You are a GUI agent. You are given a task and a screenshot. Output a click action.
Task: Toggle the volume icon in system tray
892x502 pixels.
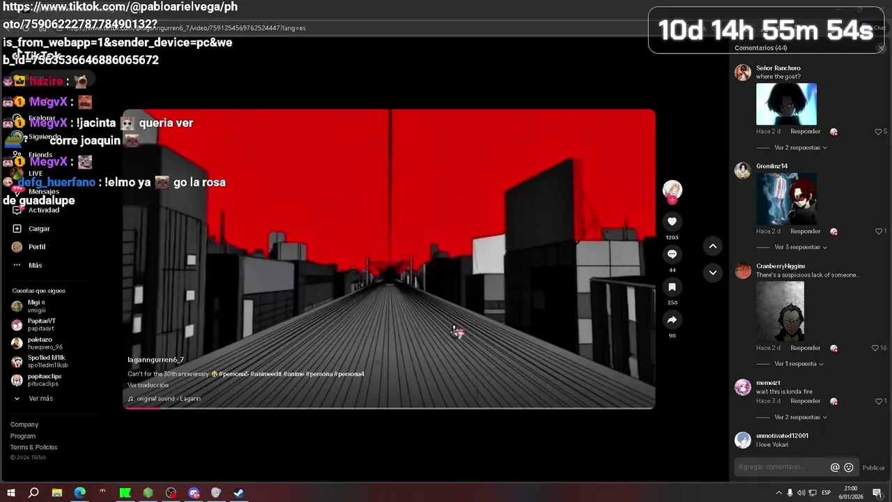[x=801, y=493]
